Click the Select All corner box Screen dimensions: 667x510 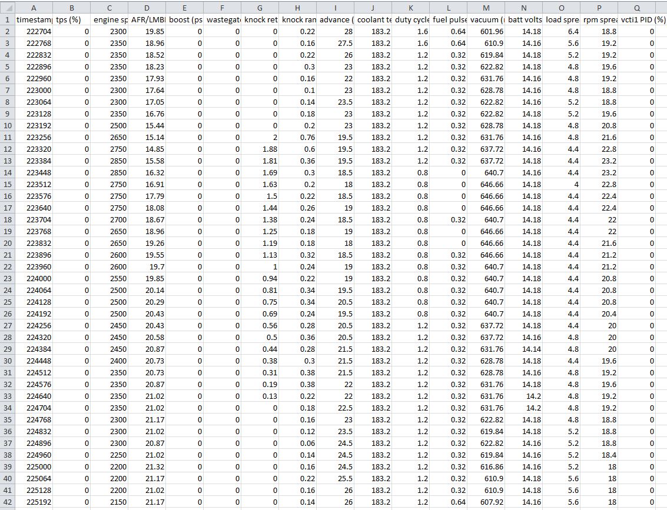[x=7, y=8]
